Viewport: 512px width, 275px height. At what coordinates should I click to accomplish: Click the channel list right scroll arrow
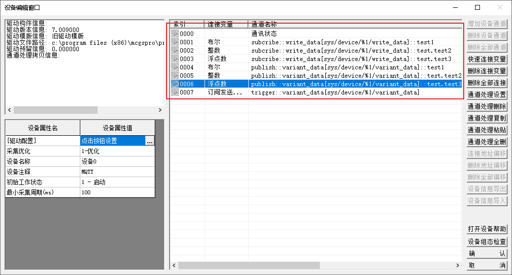[x=458, y=266]
